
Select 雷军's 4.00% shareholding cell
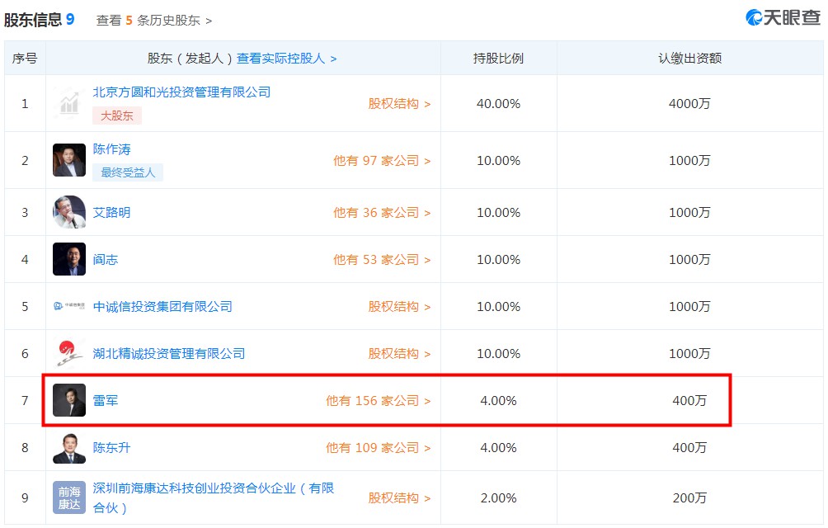pos(498,400)
